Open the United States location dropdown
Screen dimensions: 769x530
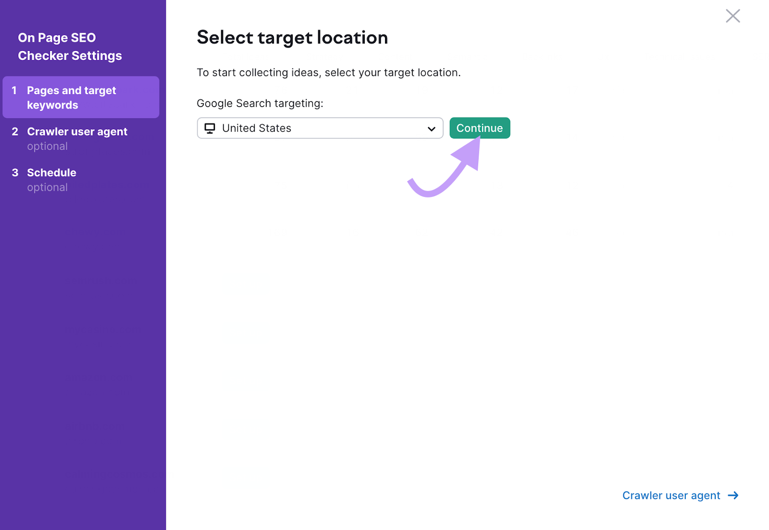[320, 128]
